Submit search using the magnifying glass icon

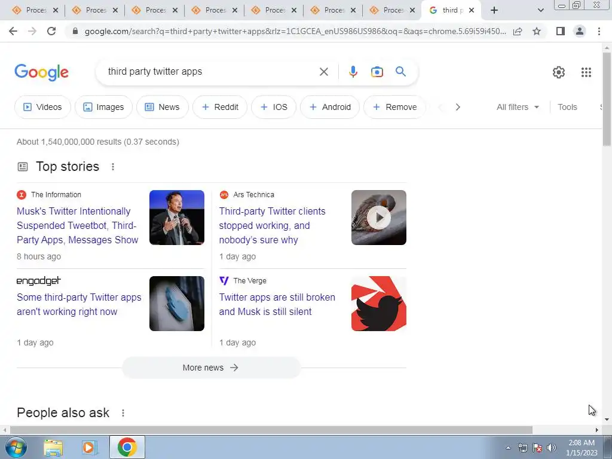[400, 72]
